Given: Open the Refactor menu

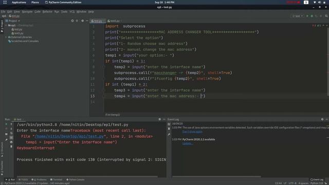Looking at the screenshot, I should coord(47,12).
